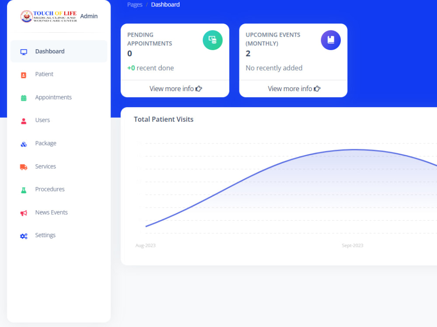
Task: Go to the Appointments page
Action: [x=59, y=97]
